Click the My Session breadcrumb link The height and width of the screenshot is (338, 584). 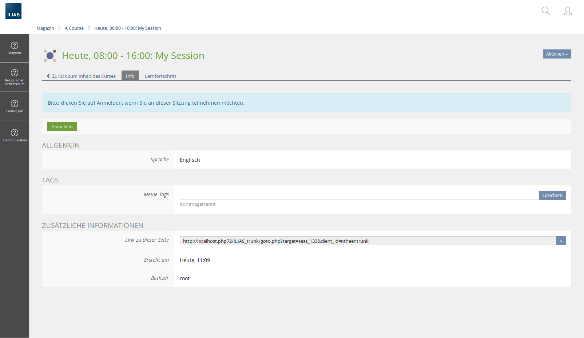pos(127,28)
